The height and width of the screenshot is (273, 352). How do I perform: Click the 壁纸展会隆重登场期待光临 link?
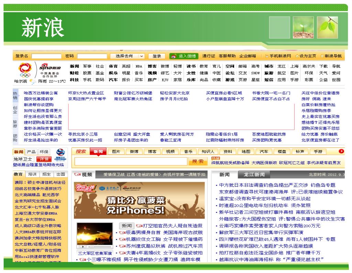[38, 165]
